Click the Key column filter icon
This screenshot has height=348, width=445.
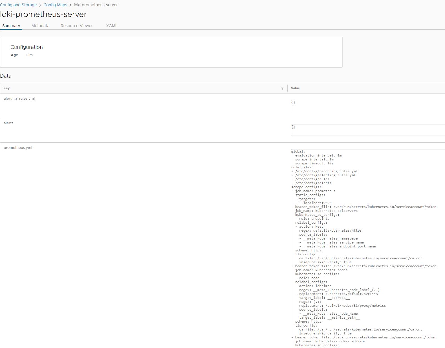282,88
